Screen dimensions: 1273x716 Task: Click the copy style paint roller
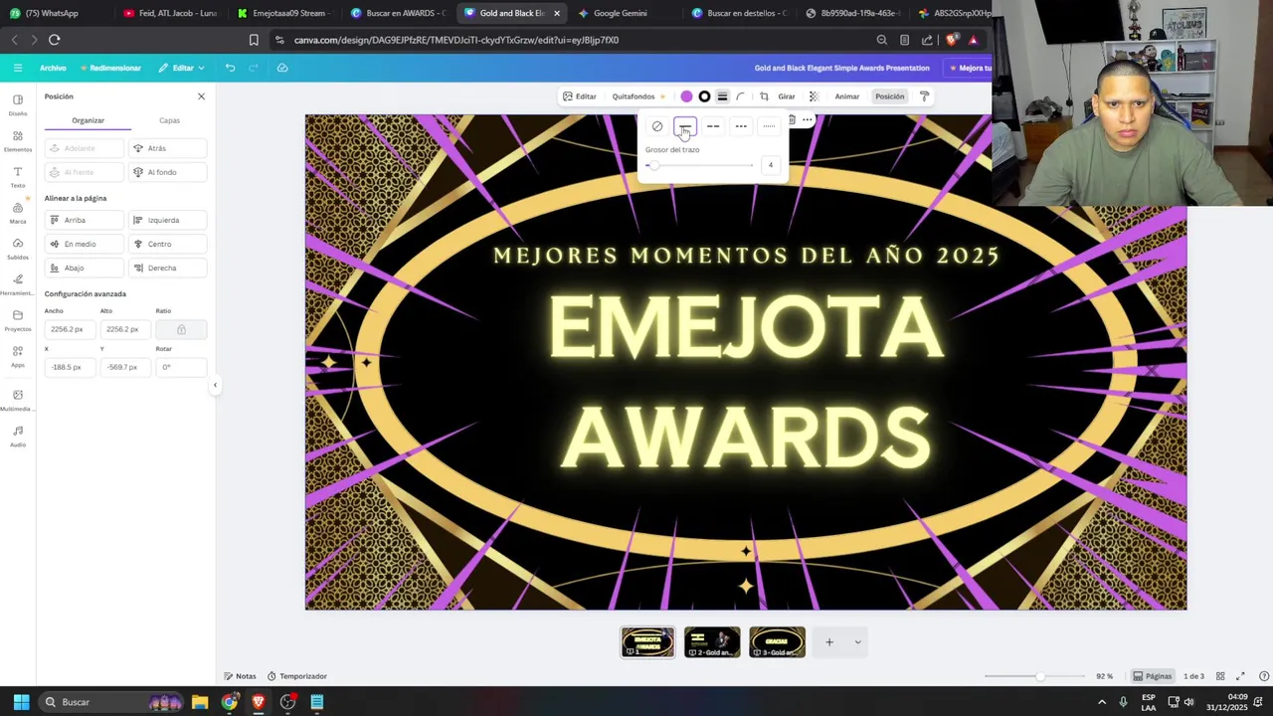pyautogui.click(x=924, y=96)
